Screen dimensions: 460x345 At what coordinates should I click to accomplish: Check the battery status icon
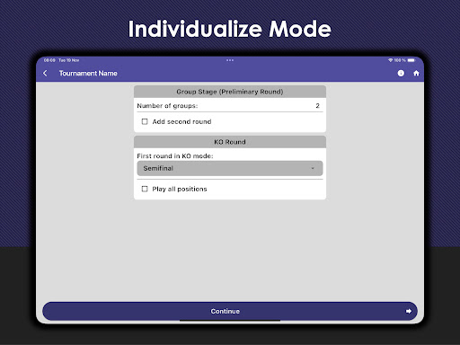pyautogui.click(x=411, y=60)
